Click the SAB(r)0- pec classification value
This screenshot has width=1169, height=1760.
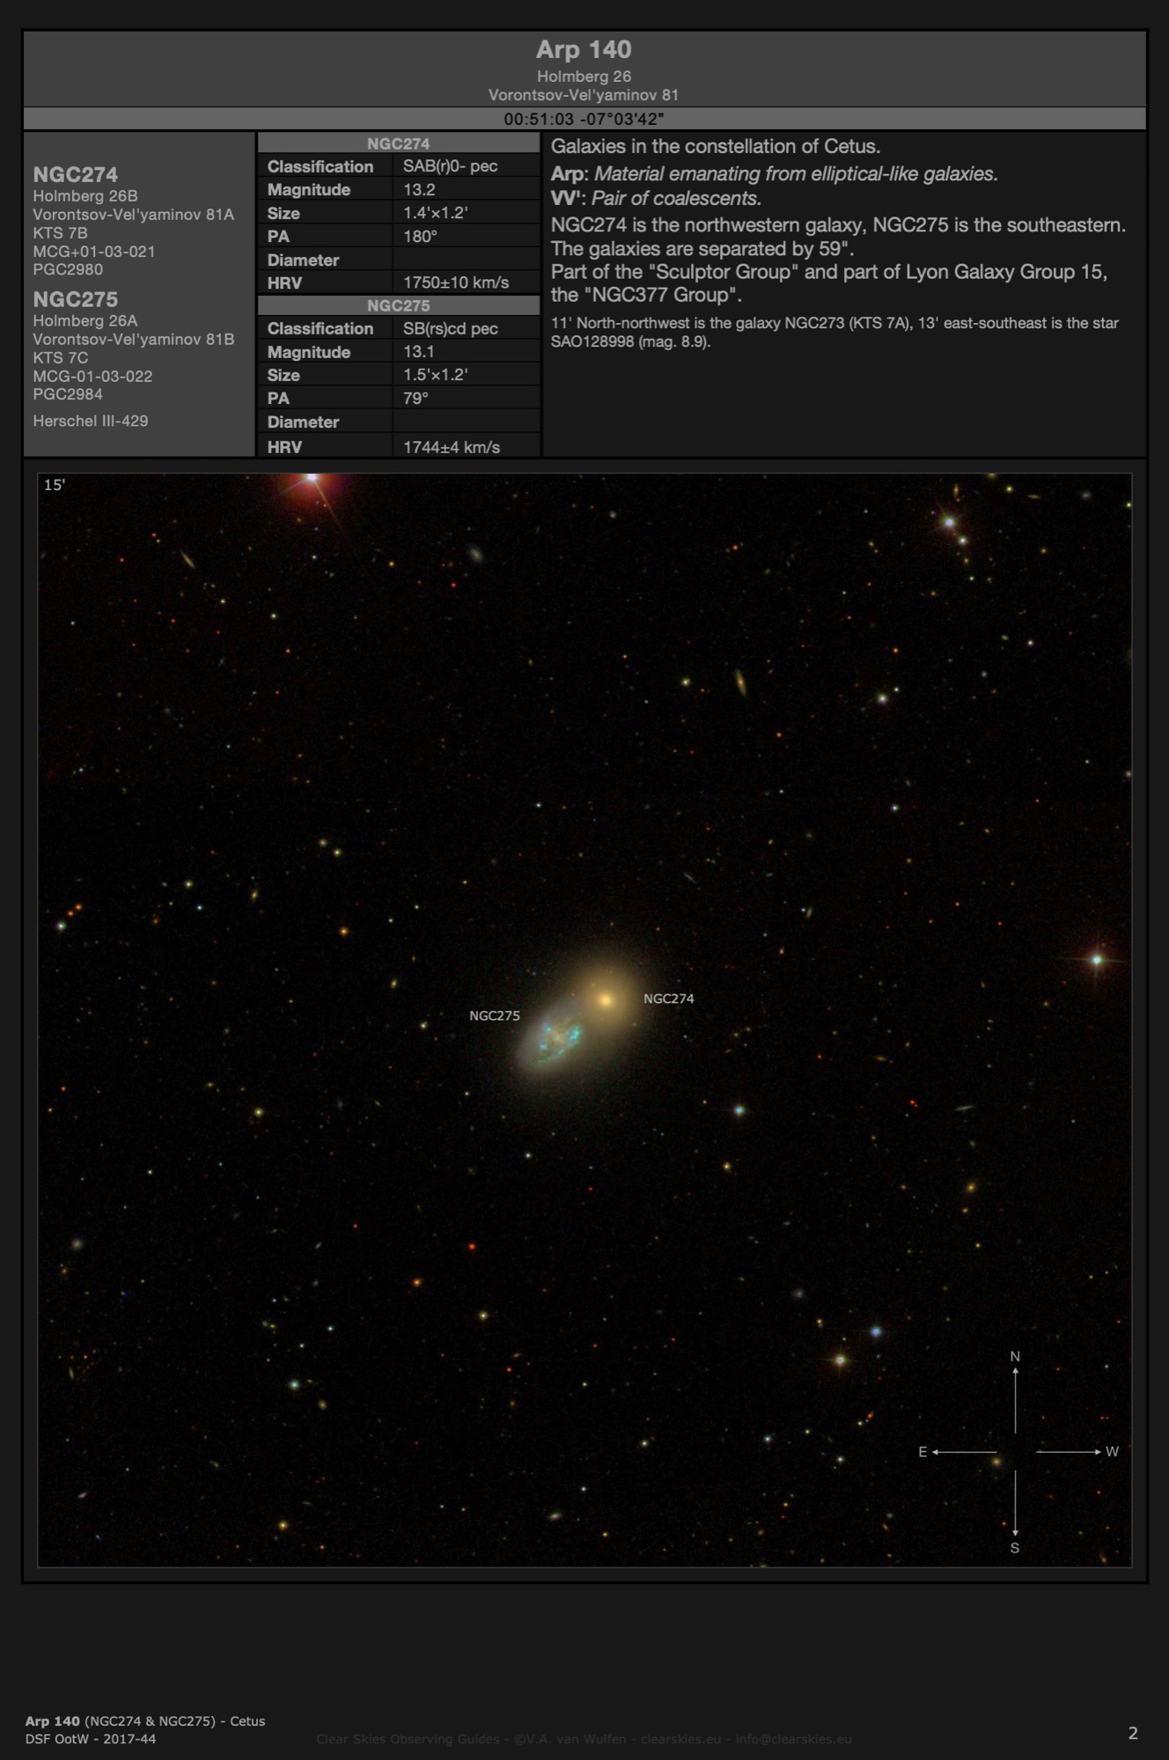coord(450,166)
